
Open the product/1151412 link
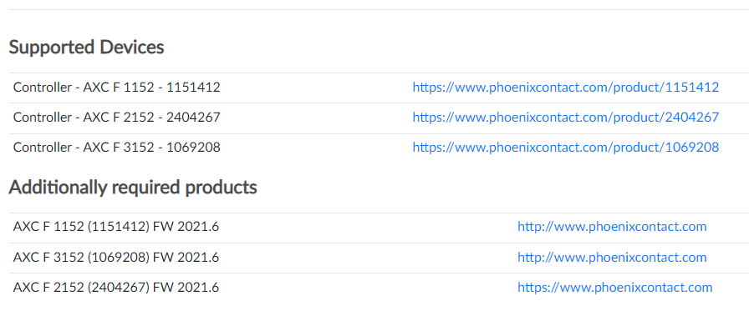(566, 88)
